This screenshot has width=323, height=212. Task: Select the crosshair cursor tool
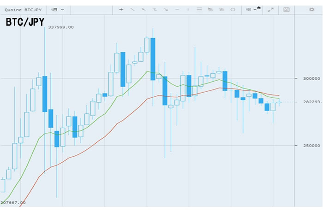[x=121, y=10]
